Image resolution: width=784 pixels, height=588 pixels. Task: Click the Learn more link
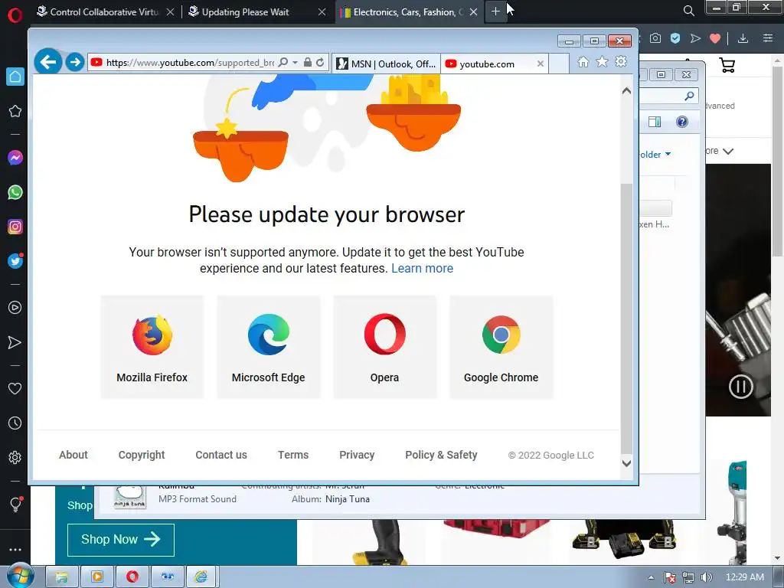(422, 269)
